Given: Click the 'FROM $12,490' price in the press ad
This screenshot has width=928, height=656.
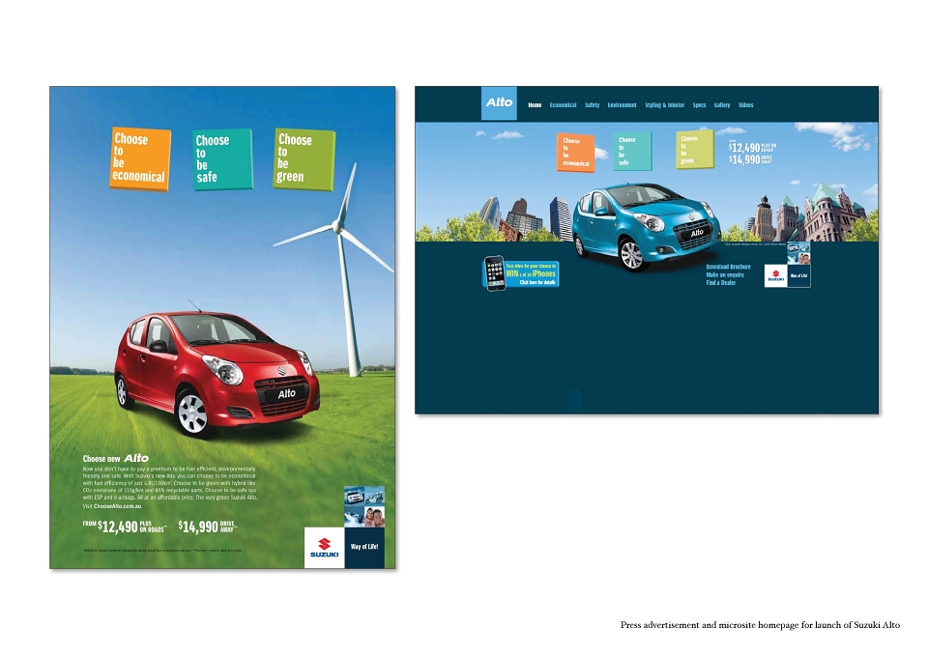Looking at the screenshot, I should pyautogui.click(x=125, y=527).
